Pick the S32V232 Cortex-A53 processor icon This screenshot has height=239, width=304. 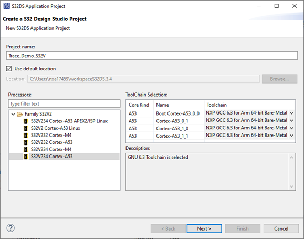tap(26, 142)
